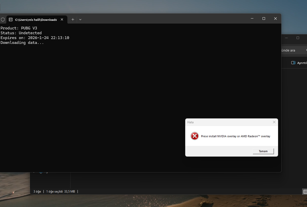Expand the terminal profile dropdown chevron
This screenshot has width=307, height=207.
click(x=80, y=19)
